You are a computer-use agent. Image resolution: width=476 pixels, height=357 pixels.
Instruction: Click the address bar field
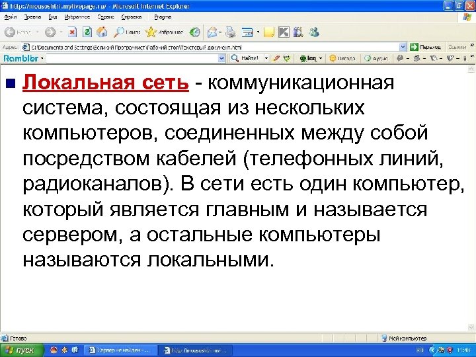point(214,47)
